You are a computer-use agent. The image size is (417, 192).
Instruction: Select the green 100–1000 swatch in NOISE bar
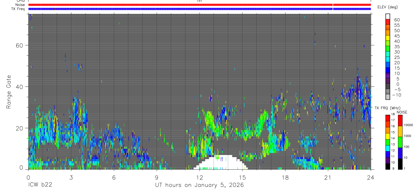(400, 142)
